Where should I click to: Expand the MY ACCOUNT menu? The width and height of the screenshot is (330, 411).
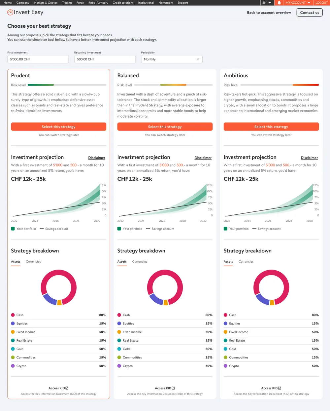click(298, 3)
